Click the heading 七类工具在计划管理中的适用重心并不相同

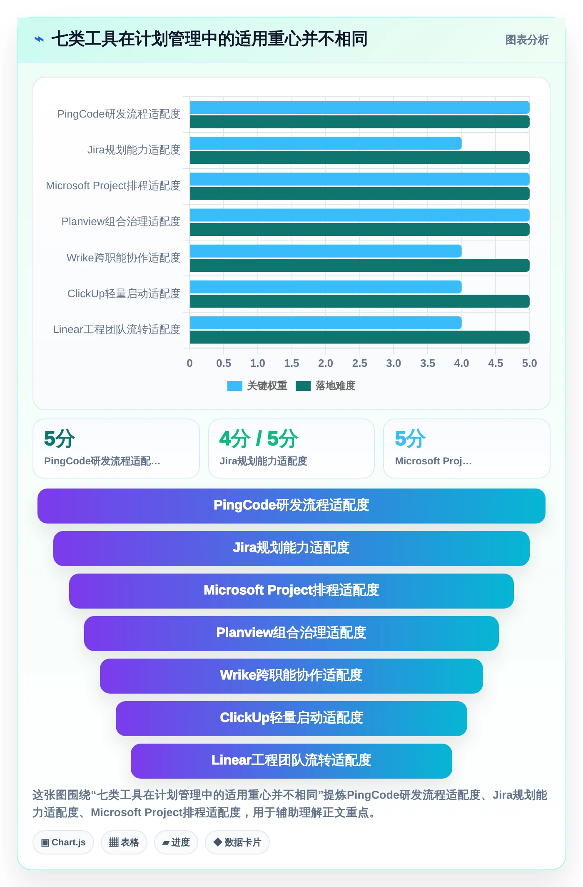209,39
